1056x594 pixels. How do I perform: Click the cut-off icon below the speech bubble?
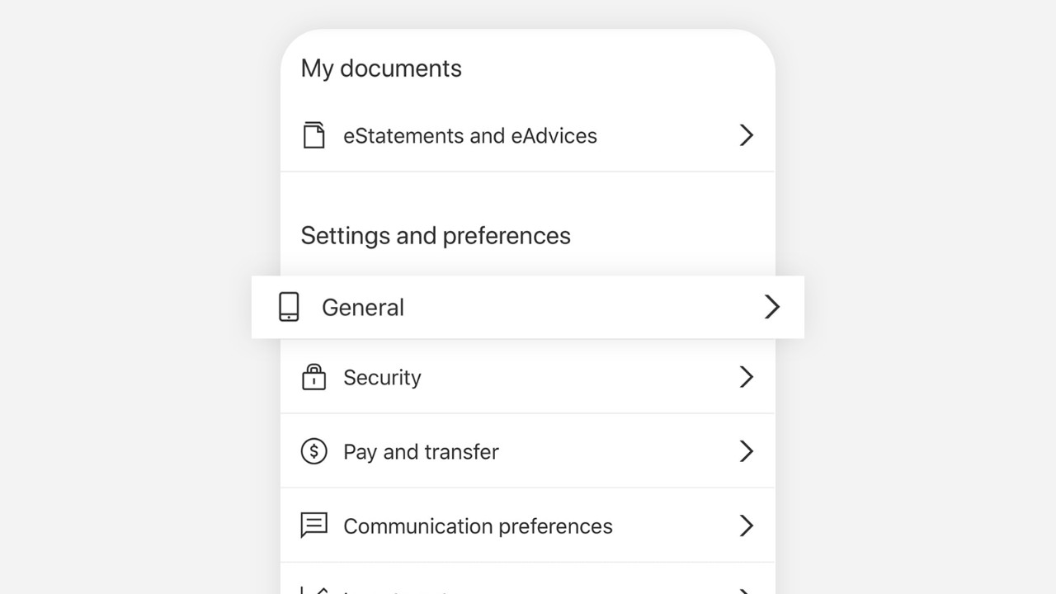pyautogui.click(x=313, y=590)
